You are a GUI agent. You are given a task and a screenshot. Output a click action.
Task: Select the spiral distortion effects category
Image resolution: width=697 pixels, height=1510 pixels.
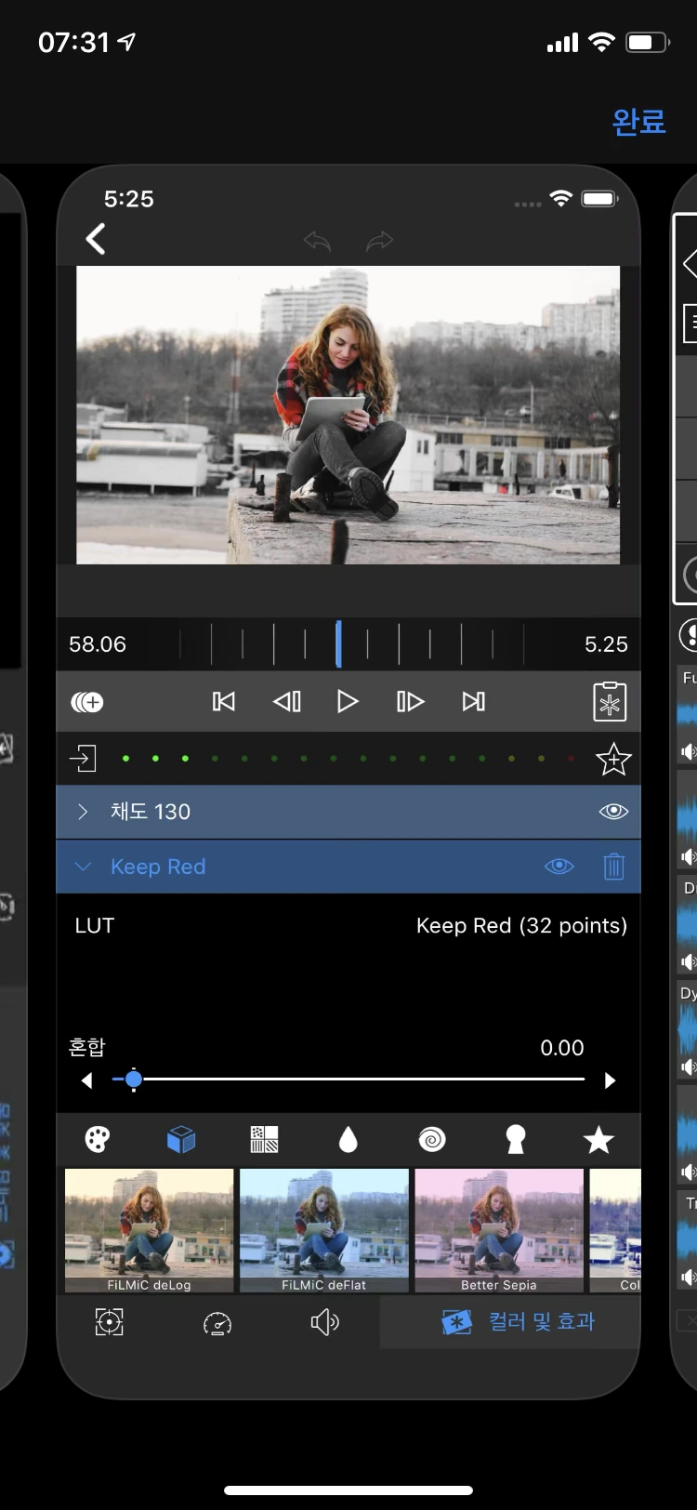[x=432, y=1139]
